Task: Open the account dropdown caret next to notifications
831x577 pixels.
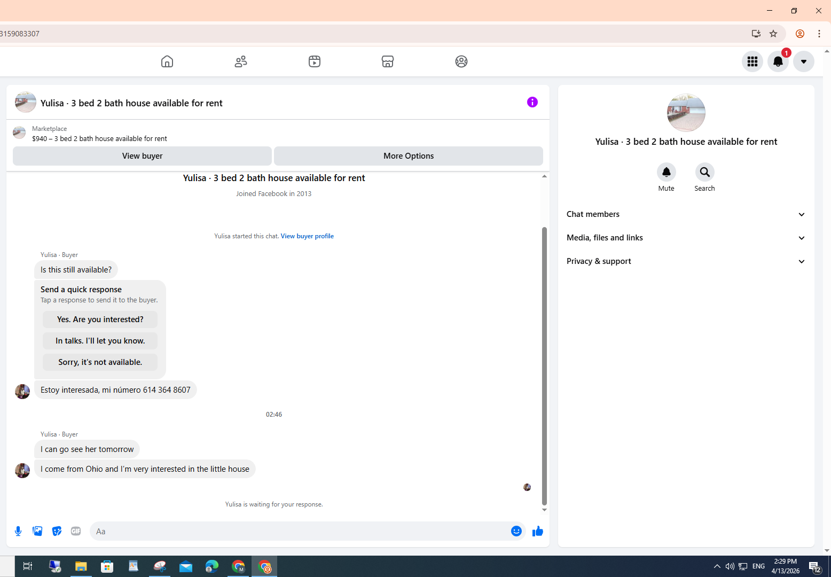Action: click(x=804, y=61)
